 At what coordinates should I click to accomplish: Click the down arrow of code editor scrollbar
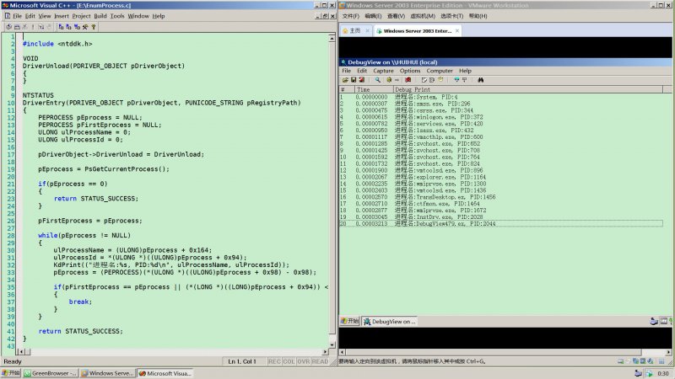pyautogui.click(x=332, y=344)
